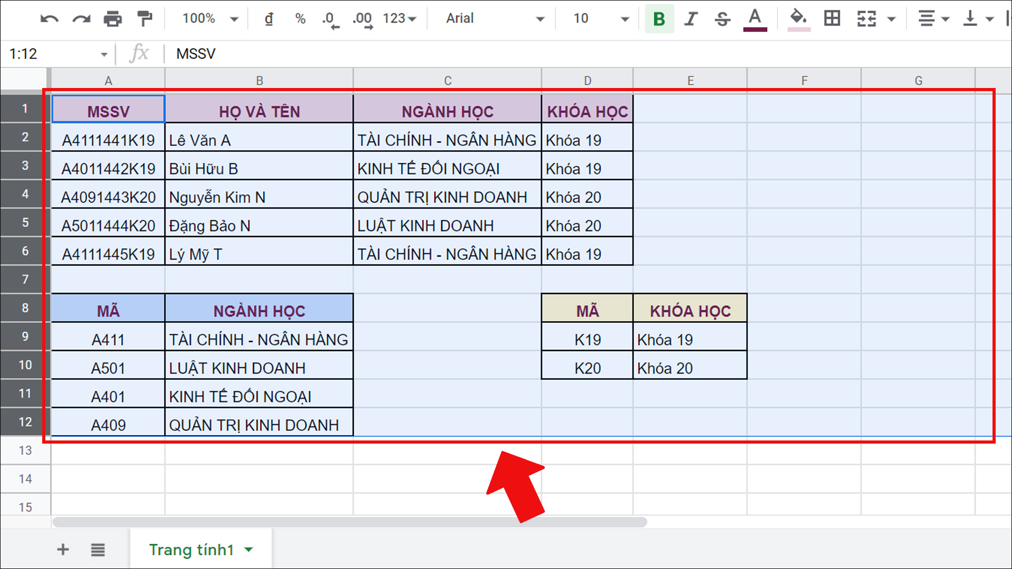Click the format as percent button
This screenshot has height=569, width=1012.
click(x=300, y=19)
